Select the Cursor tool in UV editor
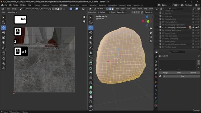The width and height of the screenshot is (201, 113). tap(3, 22)
